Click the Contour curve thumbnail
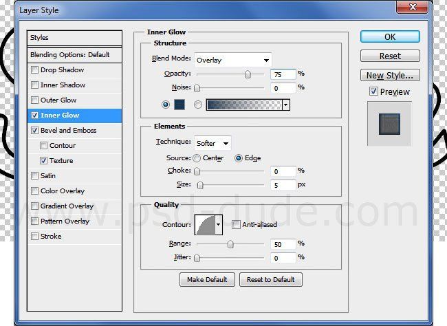Image resolution: width=447 pixels, height=326 pixels. pyautogui.click(x=205, y=225)
